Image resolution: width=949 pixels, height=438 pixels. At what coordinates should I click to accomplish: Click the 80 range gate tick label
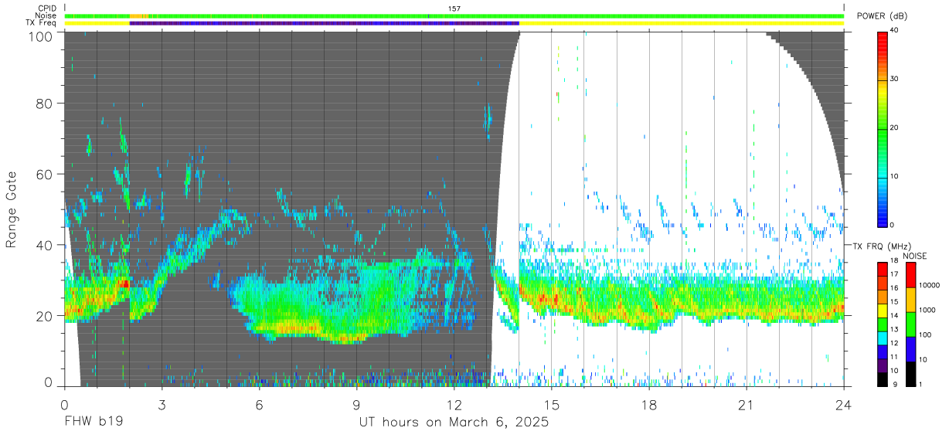45,103
